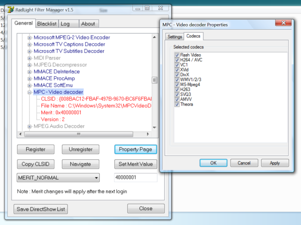
Task: Click Set Merit Value button
Action: pos(135,164)
